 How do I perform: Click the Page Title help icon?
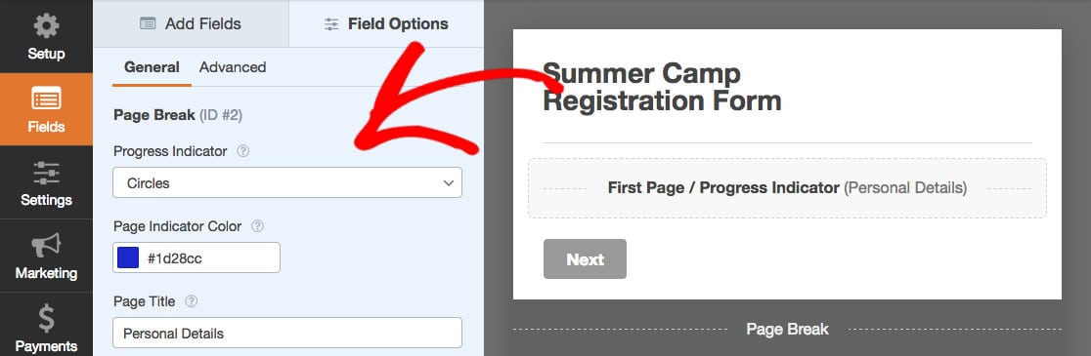(192, 301)
